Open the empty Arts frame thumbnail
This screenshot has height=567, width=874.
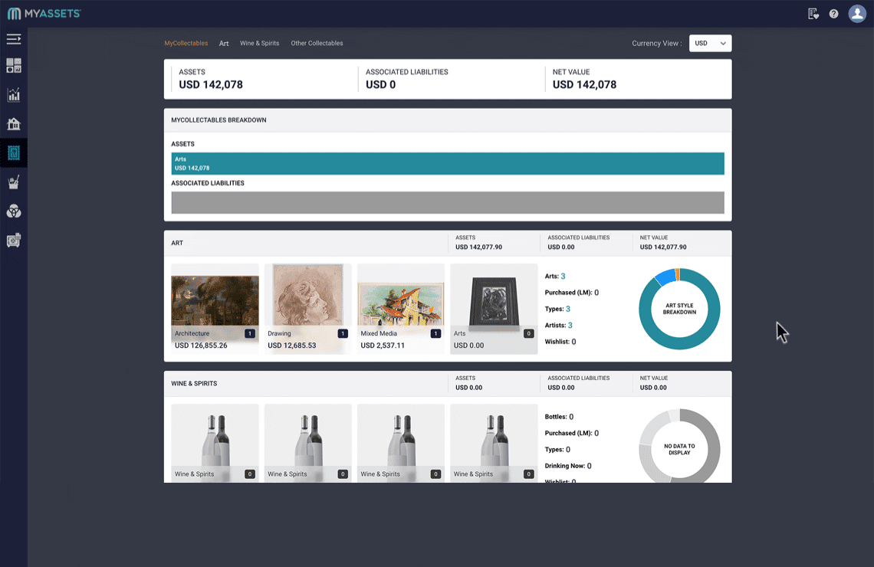coord(494,309)
